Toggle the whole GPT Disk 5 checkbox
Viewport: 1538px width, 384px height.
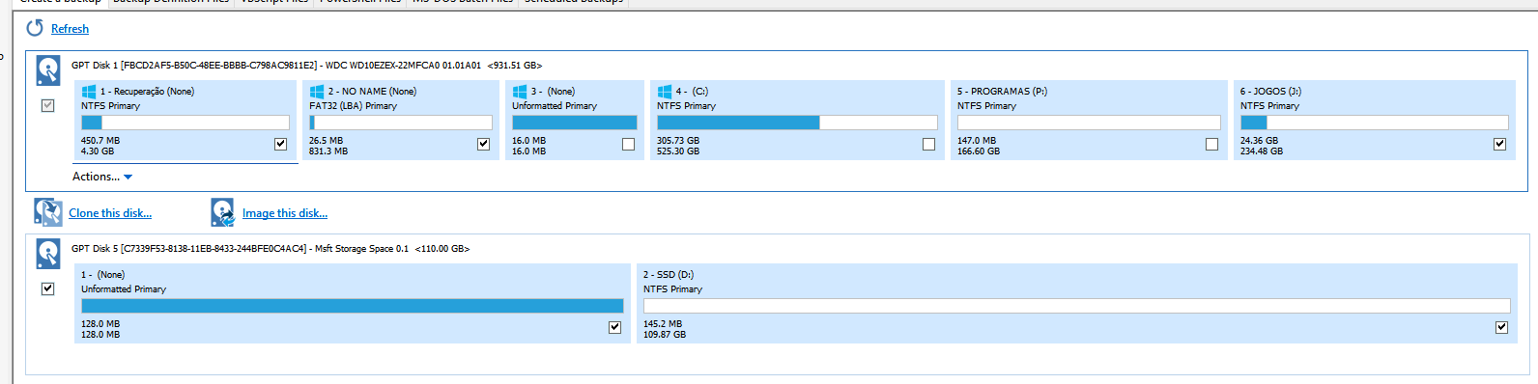pyautogui.click(x=47, y=288)
